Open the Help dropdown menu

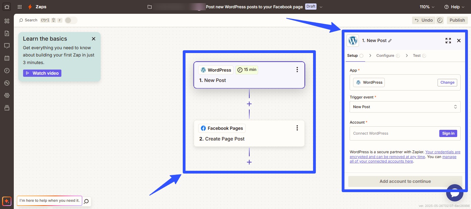pos(454,7)
